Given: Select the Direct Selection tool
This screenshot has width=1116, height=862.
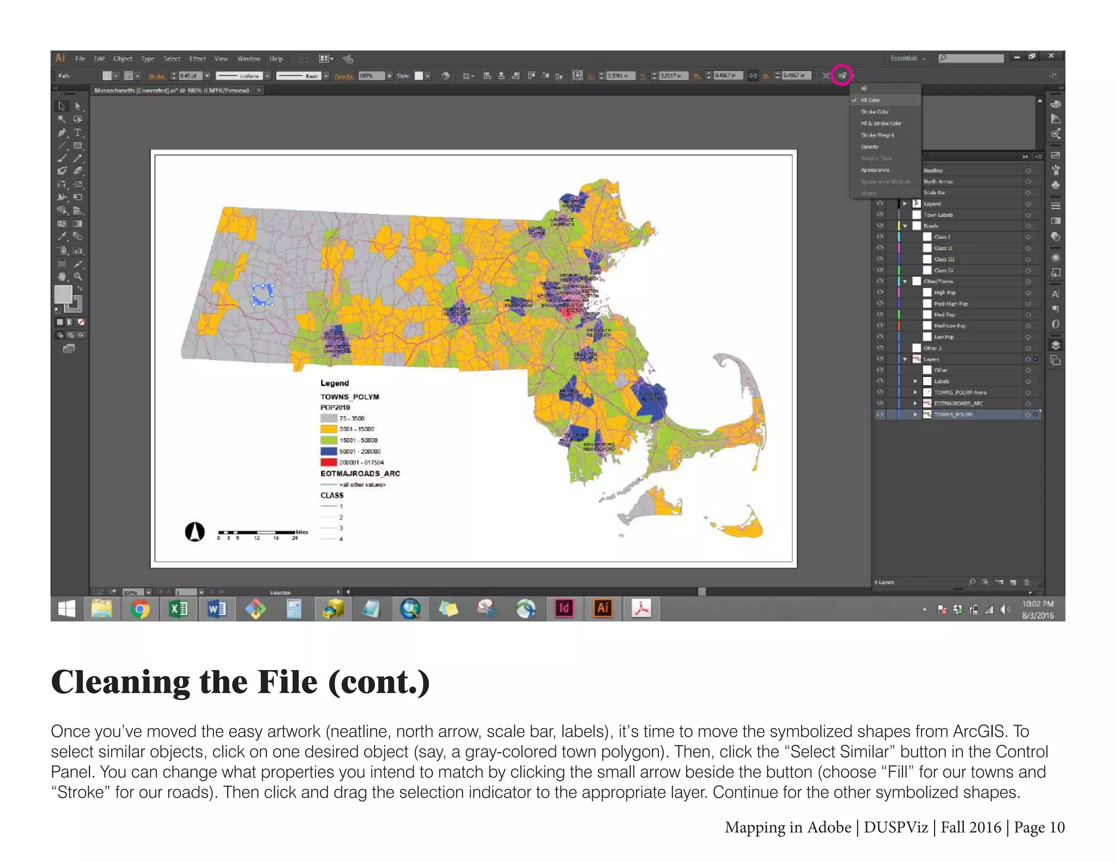Looking at the screenshot, I should (78, 106).
